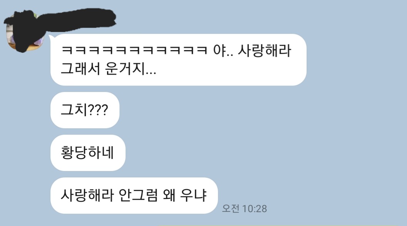Click the 오전 10:28 timestamp
407x226 pixels.
tap(245, 209)
